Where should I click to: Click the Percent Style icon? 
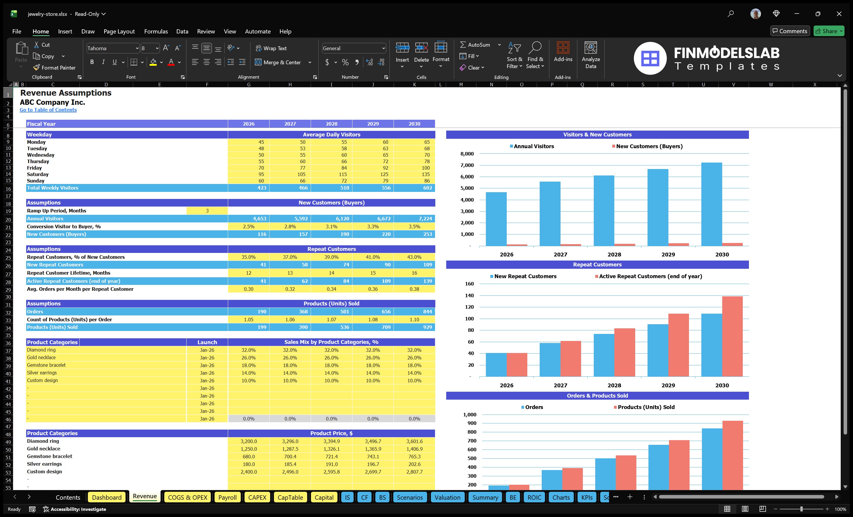[345, 62]
